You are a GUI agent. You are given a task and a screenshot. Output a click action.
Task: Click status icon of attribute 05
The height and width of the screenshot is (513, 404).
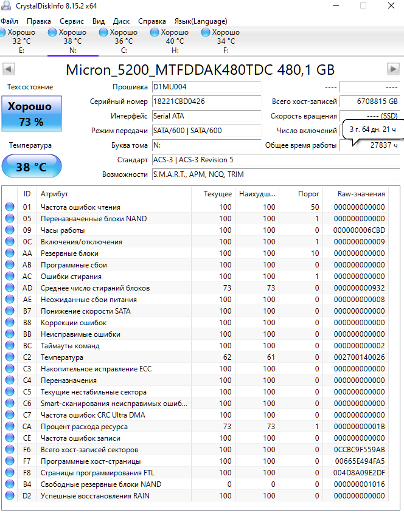tap(10, 218)
